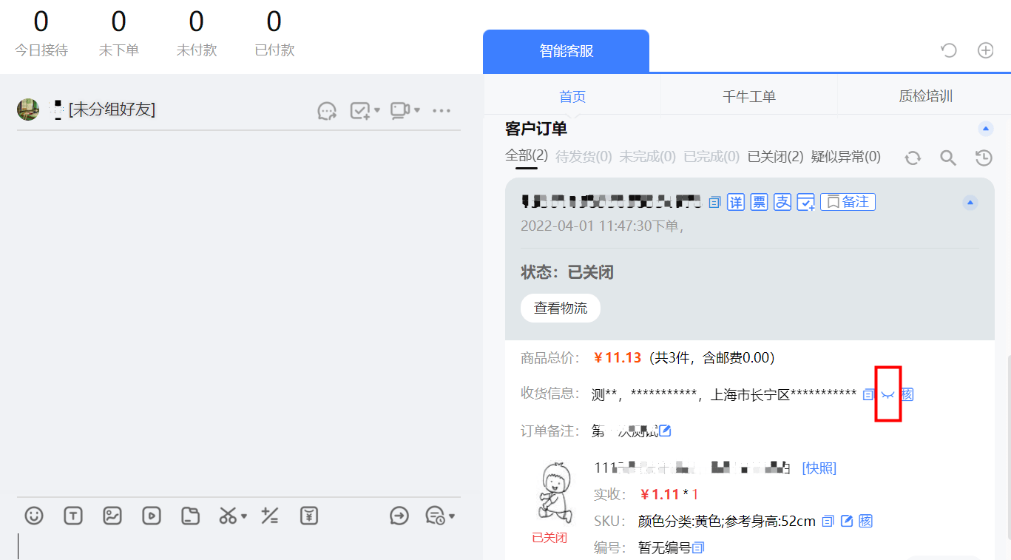The width and height of the screenshot is (1011, 560).
Task: Click the 票 invoice icon on the order
Action: pyautogui.click(x=759, y=201)
